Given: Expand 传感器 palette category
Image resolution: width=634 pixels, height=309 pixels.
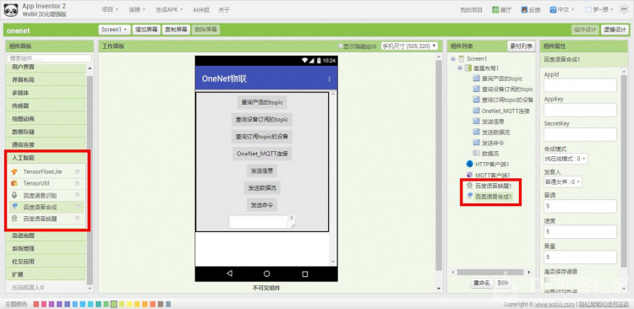Looking at the screenshot, I should (x=46, y=106).
